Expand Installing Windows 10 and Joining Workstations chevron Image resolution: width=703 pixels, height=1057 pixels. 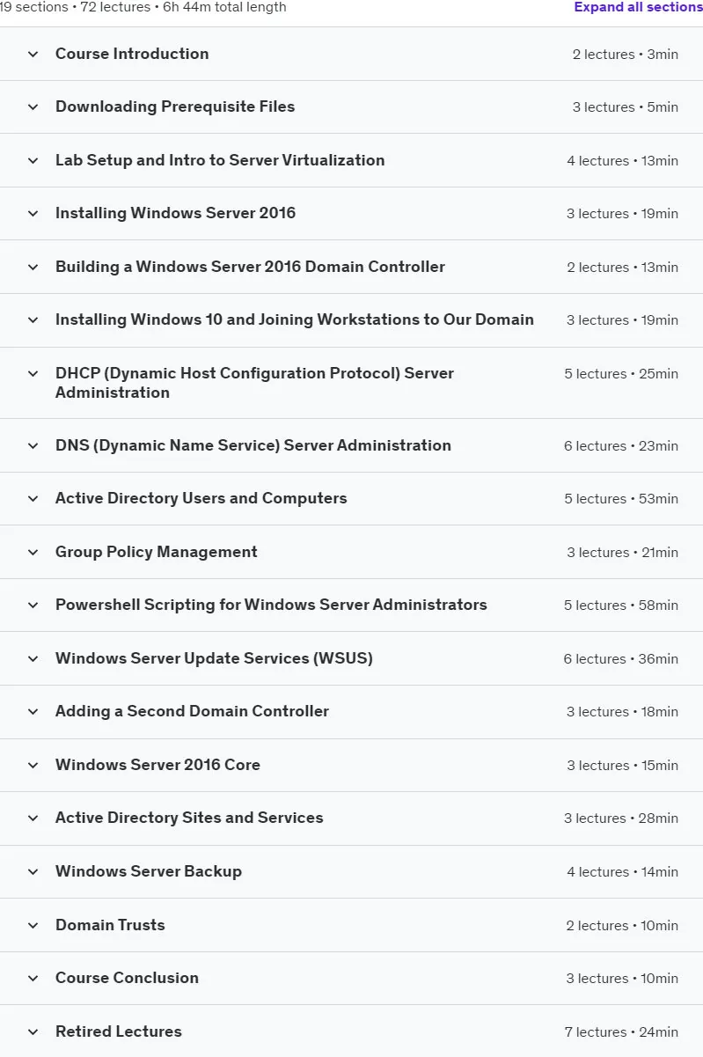[x=33, y=320]
